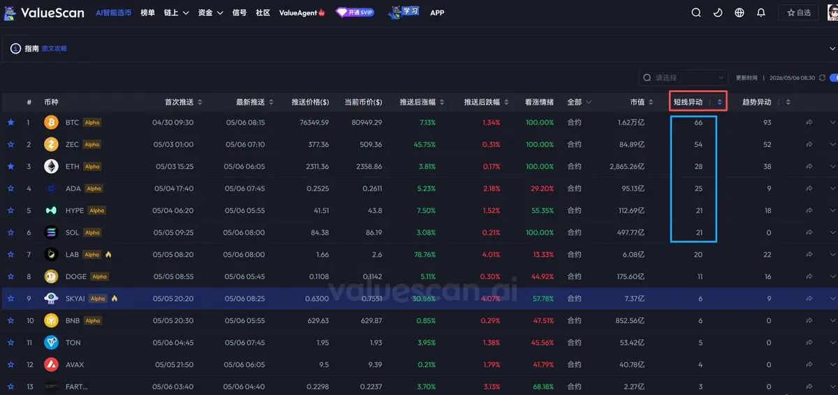Click the ValueScan logo
Screen dimensions: 838x395
click(x=44, y=13)
